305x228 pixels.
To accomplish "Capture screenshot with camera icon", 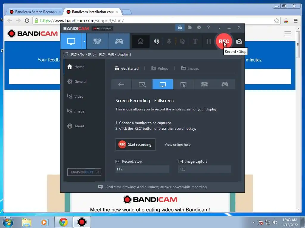I will click(x=239, y=41).
